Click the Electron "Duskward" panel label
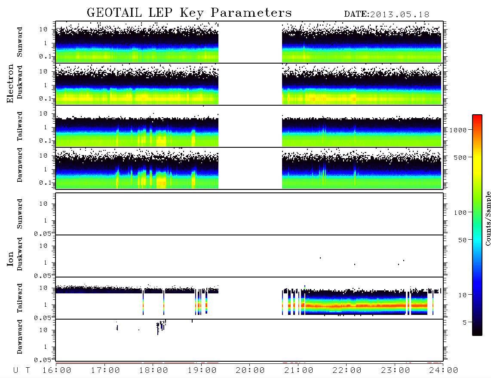The width and height of the screenshot is (491, 378). tap(20, 82)
